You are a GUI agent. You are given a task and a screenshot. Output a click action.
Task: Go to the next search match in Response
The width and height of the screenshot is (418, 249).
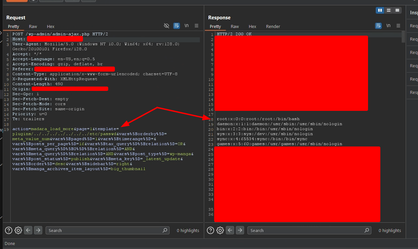coord(240,230)
